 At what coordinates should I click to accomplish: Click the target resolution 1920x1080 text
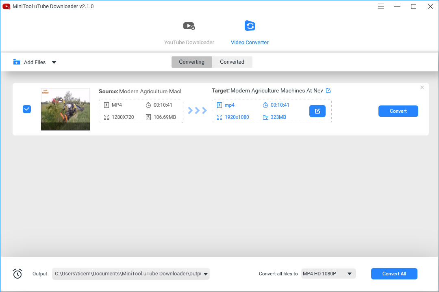click(x=237, y=117)
